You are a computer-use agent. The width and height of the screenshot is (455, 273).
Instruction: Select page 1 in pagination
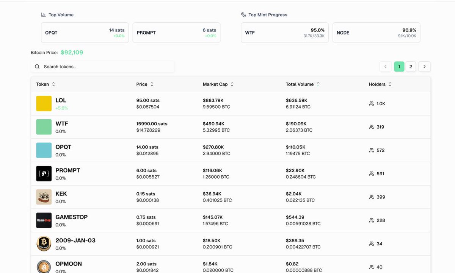click(399, 67)
